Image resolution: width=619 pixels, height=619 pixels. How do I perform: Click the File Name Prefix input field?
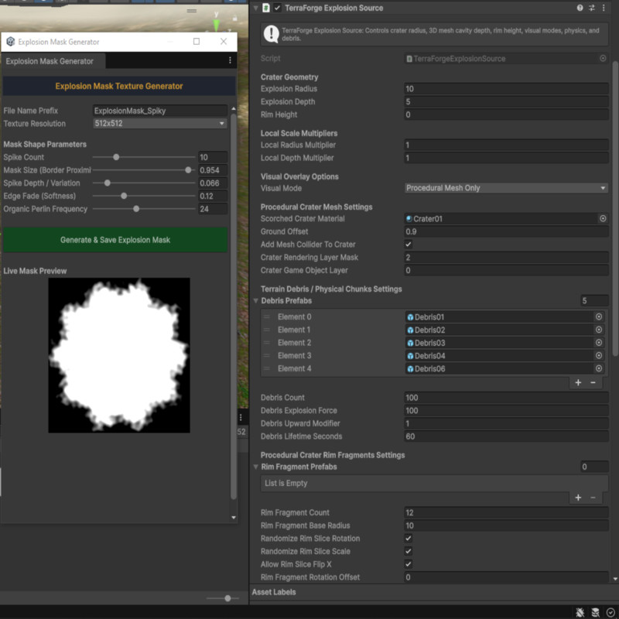(160, 111)
